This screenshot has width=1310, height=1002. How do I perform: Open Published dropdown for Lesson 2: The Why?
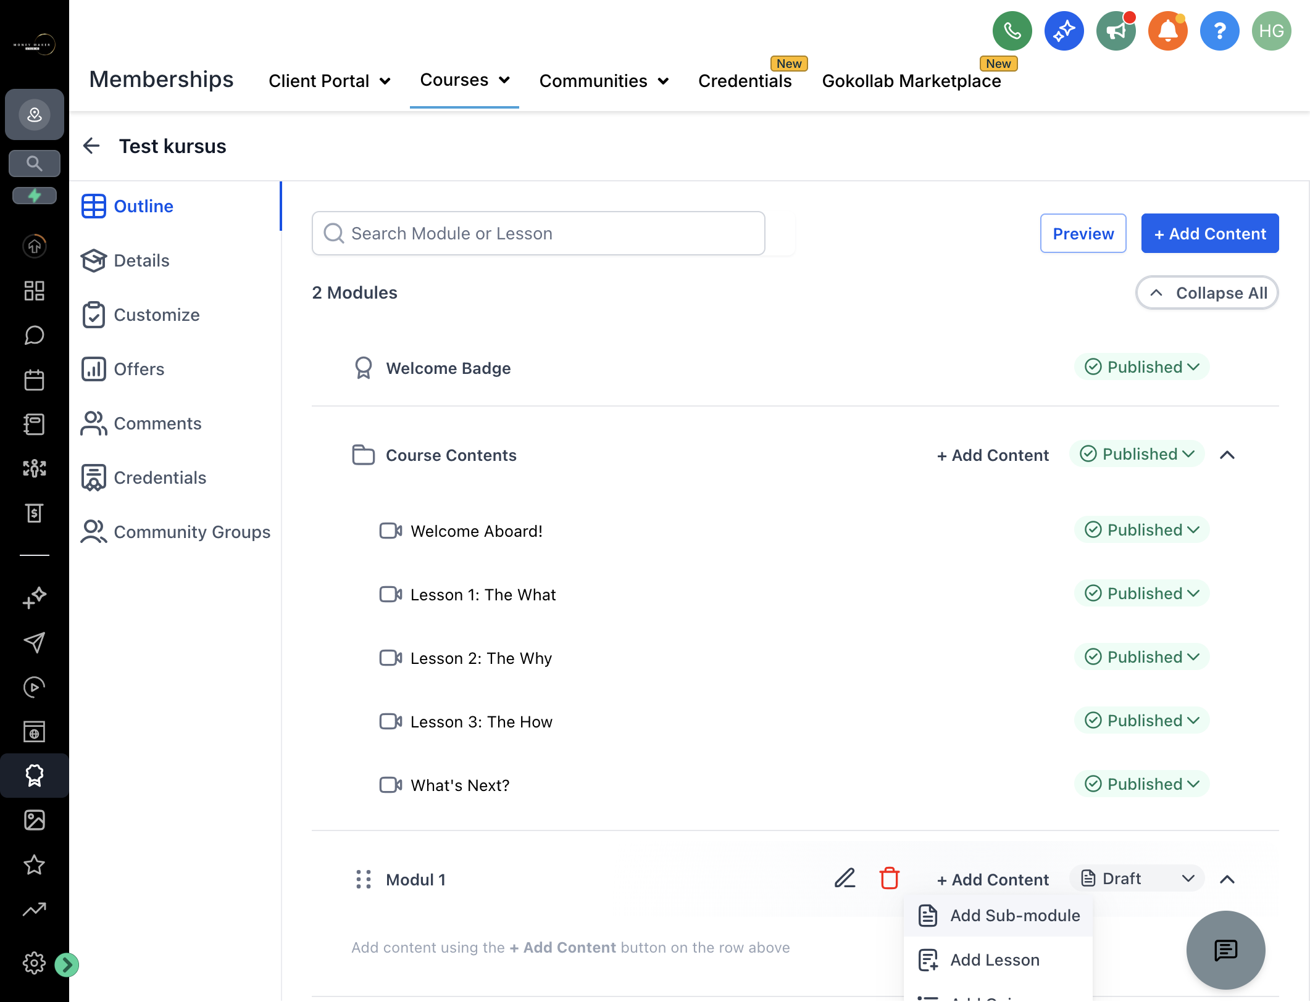[x=1142, y=657]
